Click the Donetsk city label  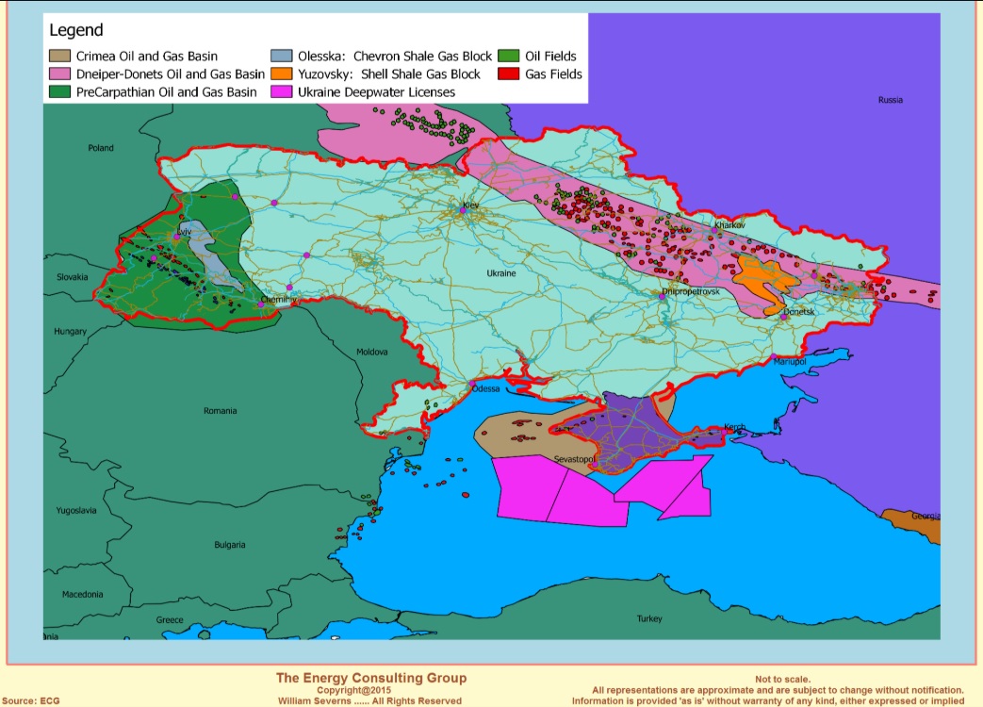[x=799, y=311]
